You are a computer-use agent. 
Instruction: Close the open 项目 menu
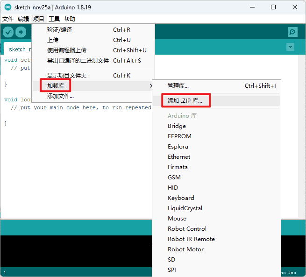coord(39,19)
